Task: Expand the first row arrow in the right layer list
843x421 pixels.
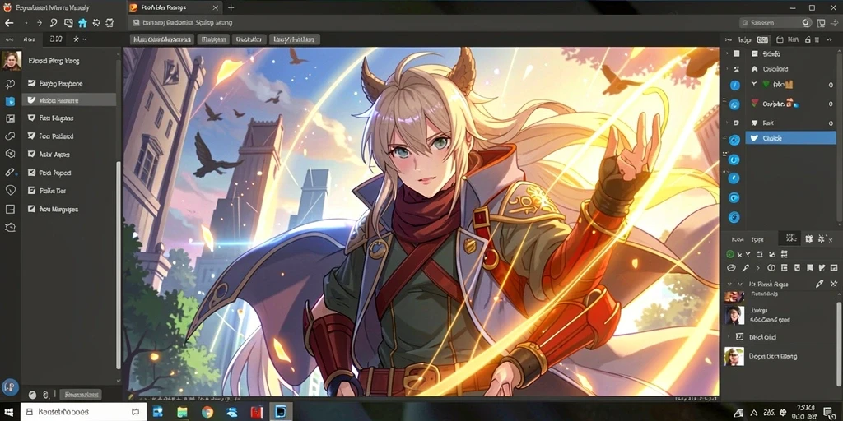Action: (728, 53)
